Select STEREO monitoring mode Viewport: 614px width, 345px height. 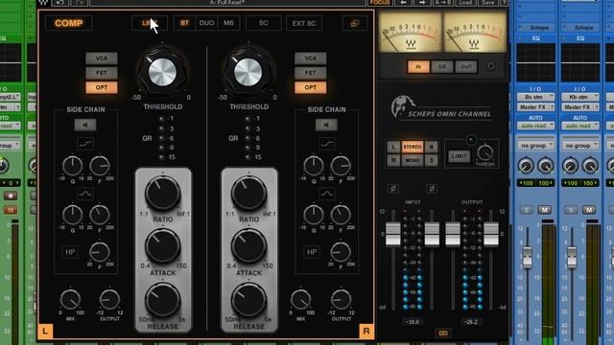pyautogui.click(x=413, y=147)
